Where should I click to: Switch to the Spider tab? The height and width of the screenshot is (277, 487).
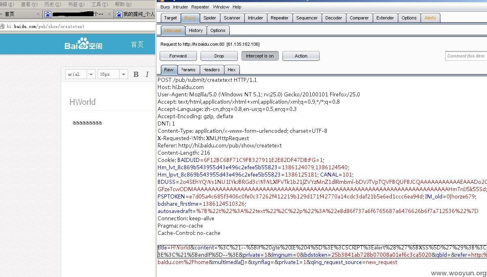(x=210, y=18)
